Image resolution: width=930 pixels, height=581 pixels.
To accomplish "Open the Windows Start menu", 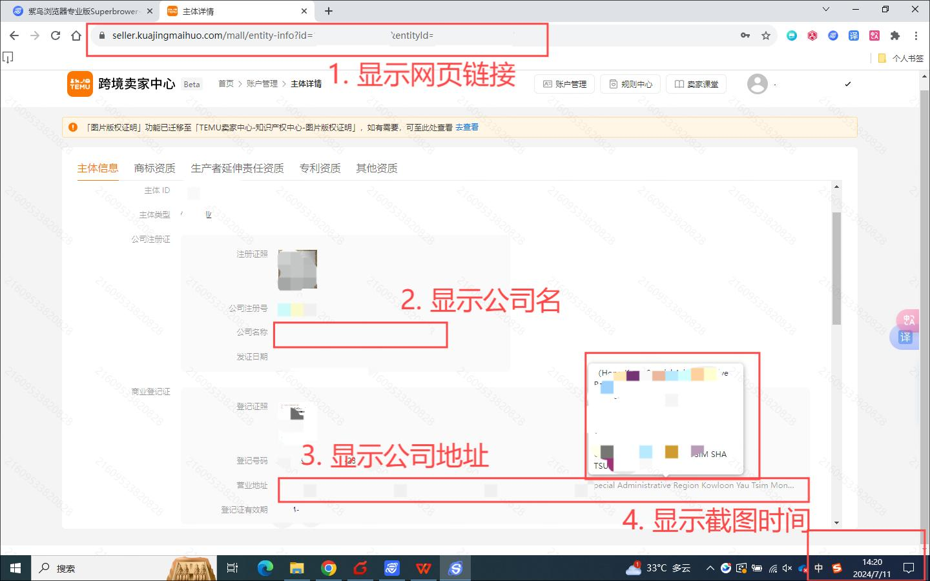I will [15, 568].
